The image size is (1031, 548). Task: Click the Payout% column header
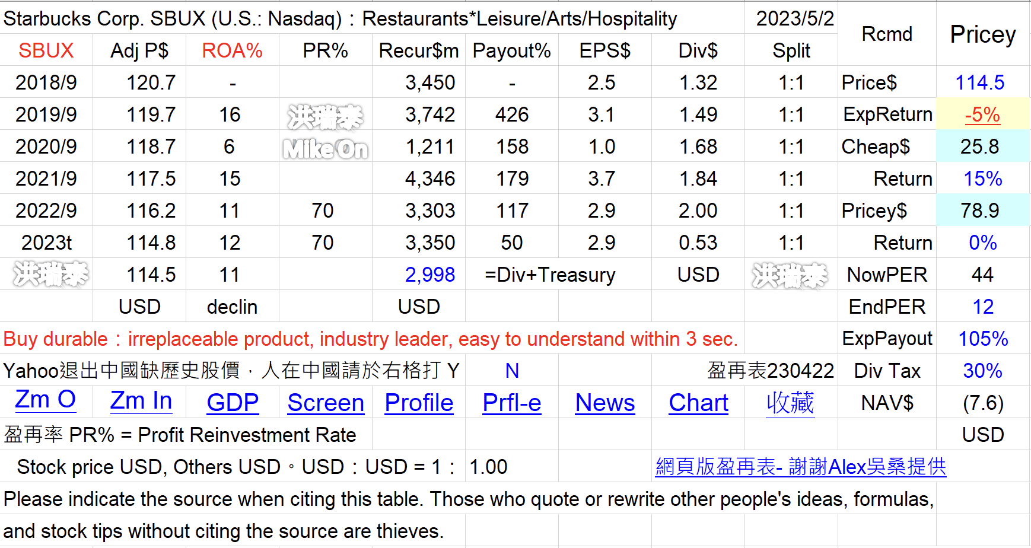(x=512, y=50)
